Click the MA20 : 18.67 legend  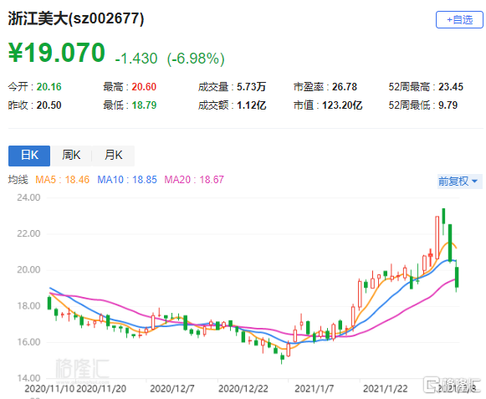pos(194,180)
